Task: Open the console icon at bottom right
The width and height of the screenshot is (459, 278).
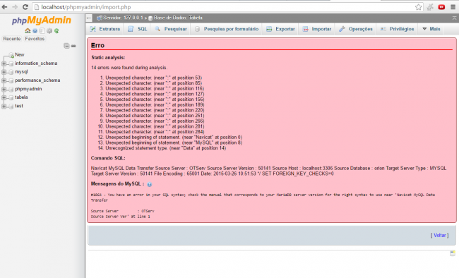Action: [453, 253]
